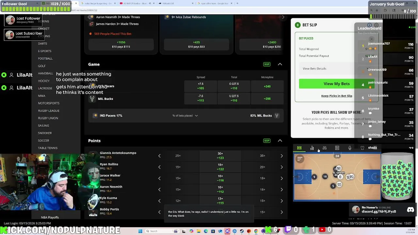Pick Kyle Kuzma 13+ points at -115
Screen dimensions: 418x235
tap(220, 201)
